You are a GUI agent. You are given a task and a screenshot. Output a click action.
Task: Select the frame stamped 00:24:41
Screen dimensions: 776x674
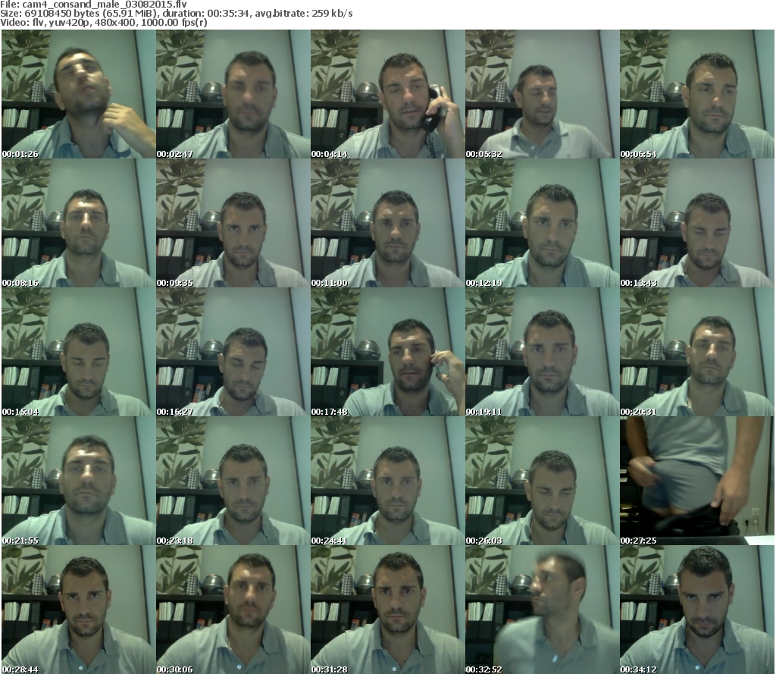click(387, 481)
